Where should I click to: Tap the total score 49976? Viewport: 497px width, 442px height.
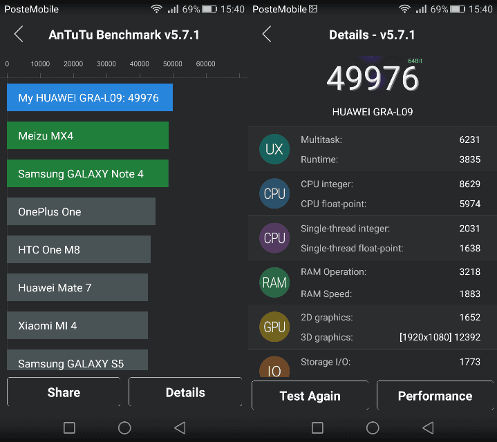[x=373, y=78]
